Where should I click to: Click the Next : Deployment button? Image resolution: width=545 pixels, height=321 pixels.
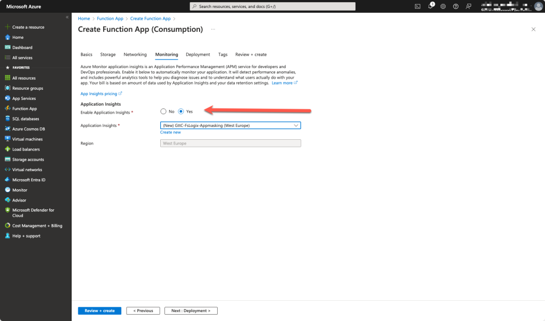(x=191, y=310)
